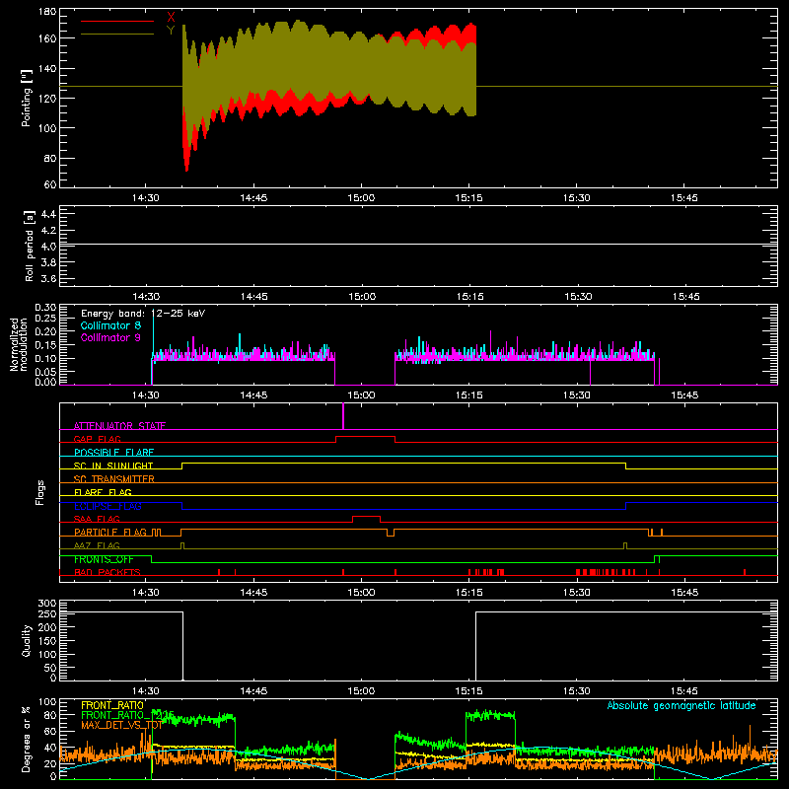Screen dimensions: 789x789
Task: Click the Quality axis title
Action: pyautogui.click(x=27, y=640)
